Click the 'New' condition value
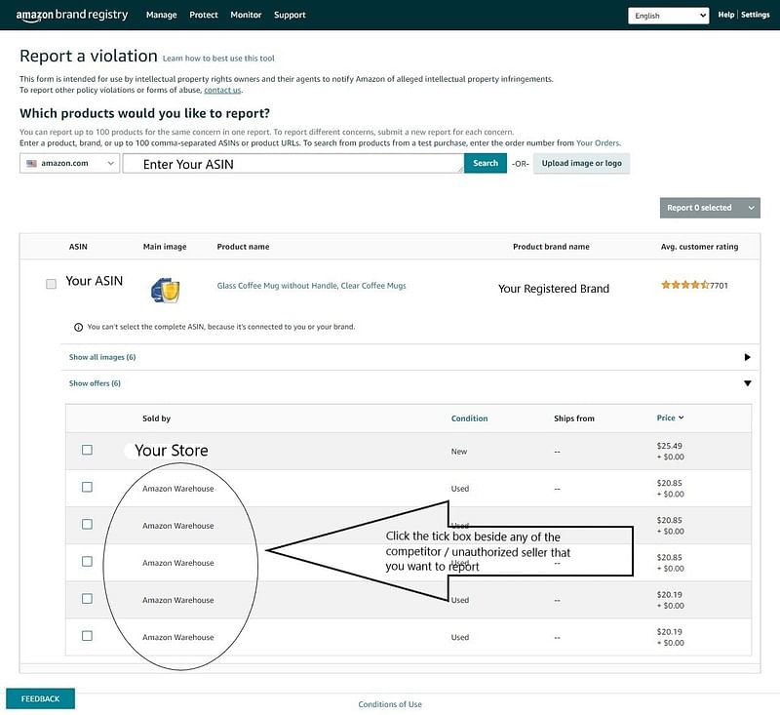The height and width of the screenshot is (715, 780). pos(459,452)
